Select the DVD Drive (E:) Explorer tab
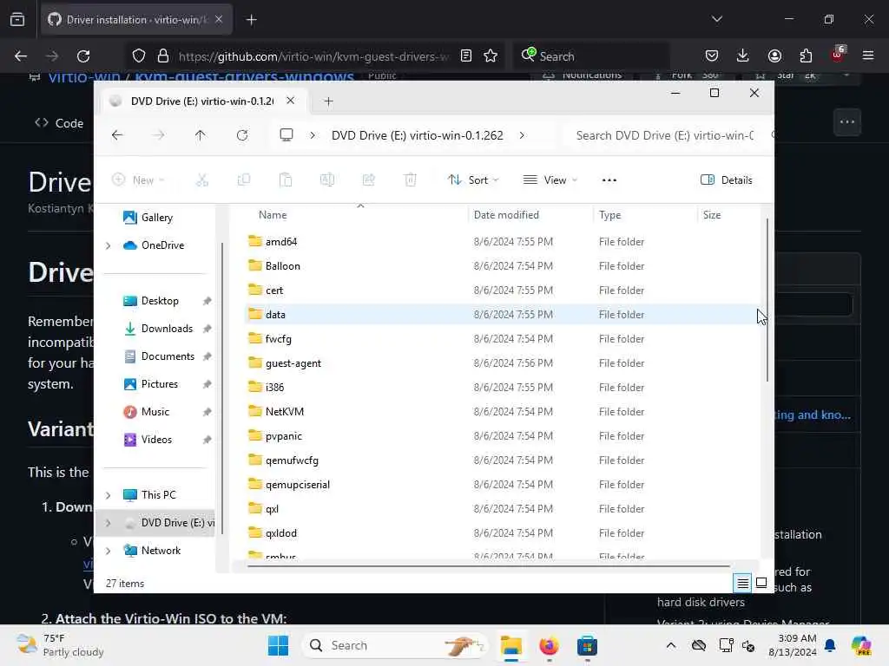Viewport: 889px width, 666px height. (x=201, y=101)
